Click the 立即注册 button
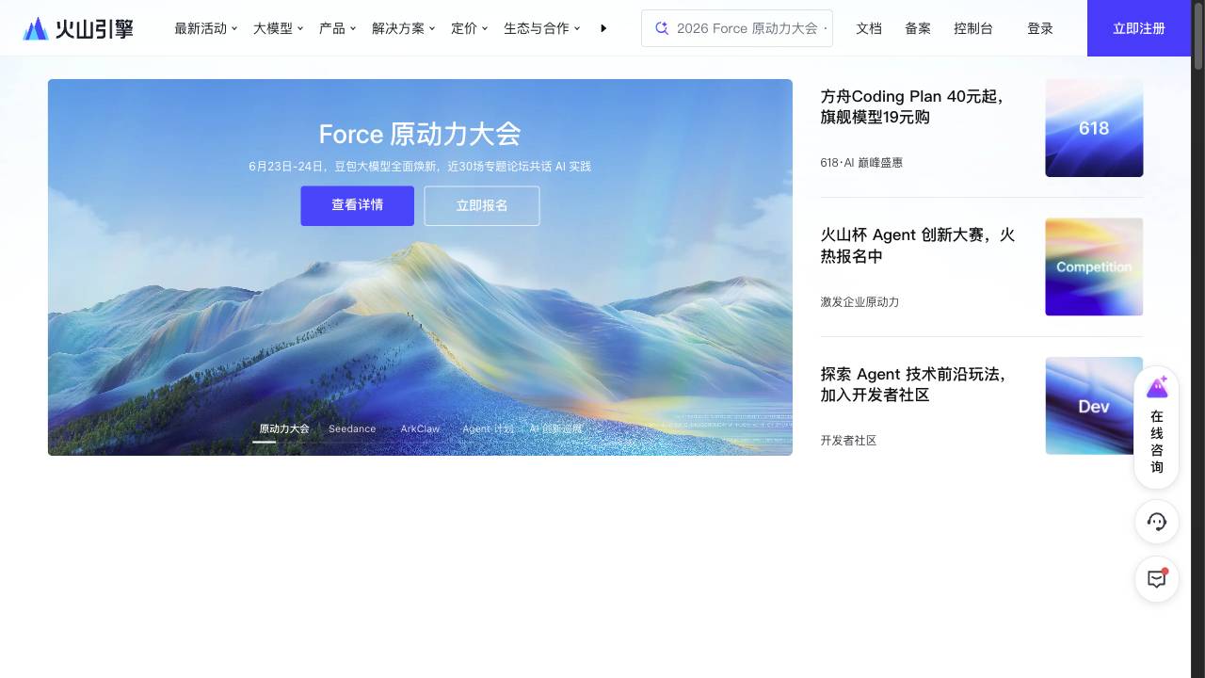The height and width of the screenshot is (678, 1205). (1139, 28)
